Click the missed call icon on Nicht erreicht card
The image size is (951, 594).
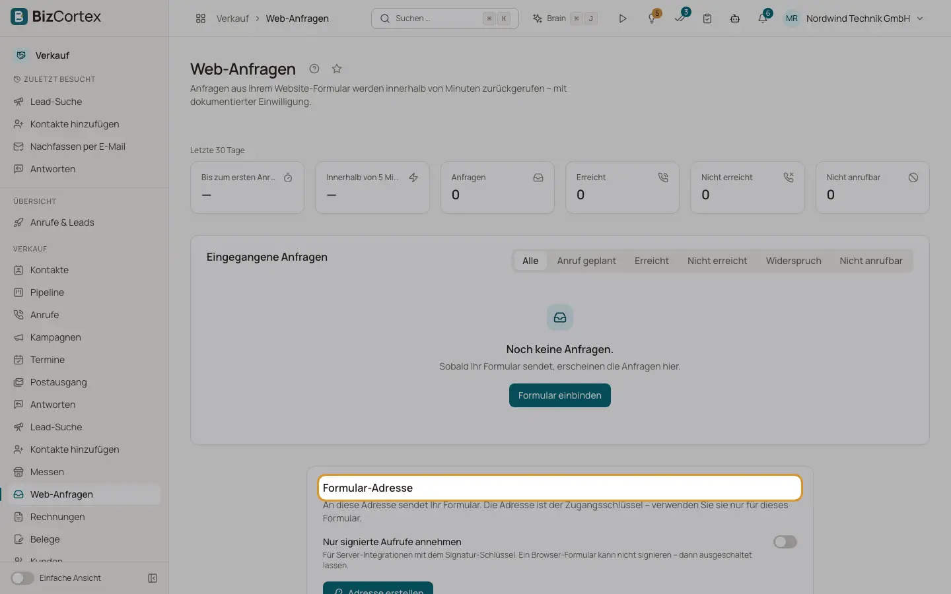click(x=789, y=178)
